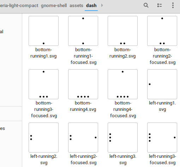The height and width of the screenshot is (167, 180).
Task: Select the dash path bar tab
Action: (x=91, y=6)
